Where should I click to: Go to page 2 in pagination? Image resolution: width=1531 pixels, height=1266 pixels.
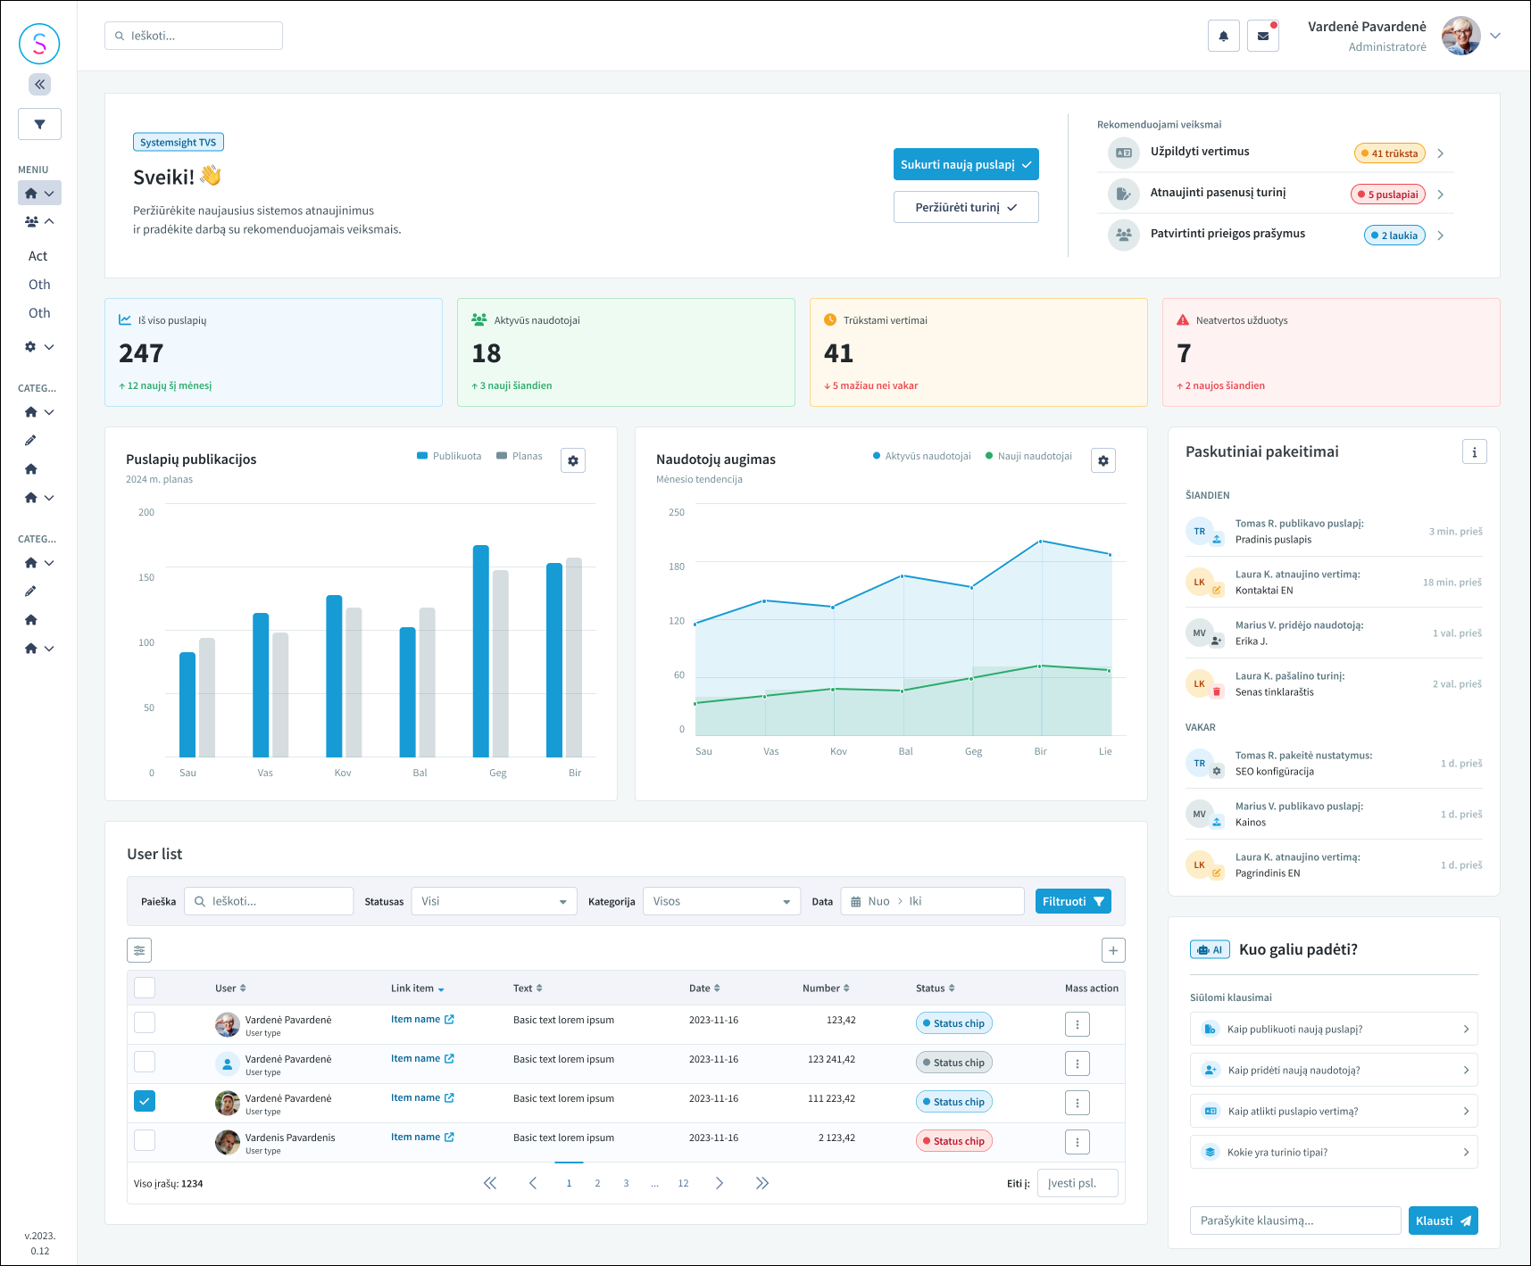(x=597, y=1183)
